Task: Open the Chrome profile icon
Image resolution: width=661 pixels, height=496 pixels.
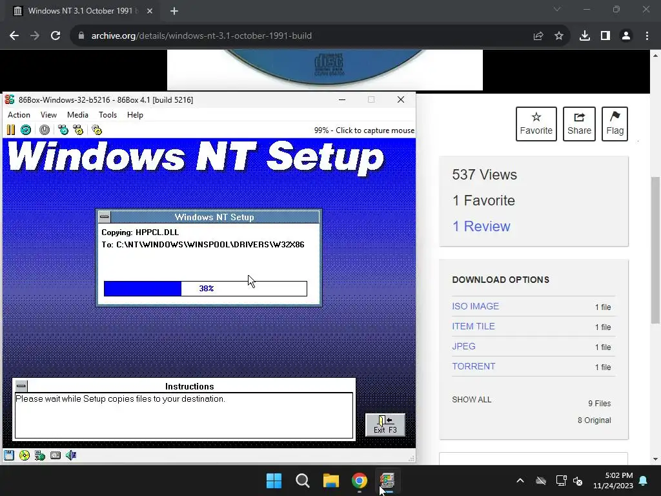Action: (x=626, y=36)
